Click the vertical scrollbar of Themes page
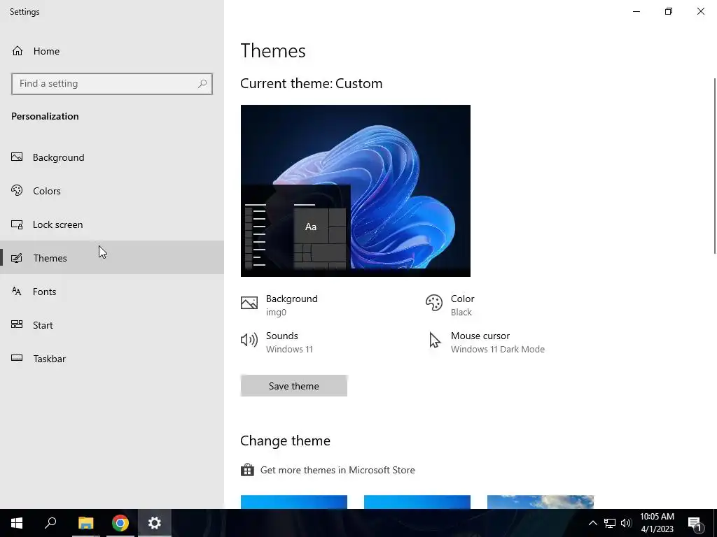This screenshot has width=717, height=537. tap(715, 166)
